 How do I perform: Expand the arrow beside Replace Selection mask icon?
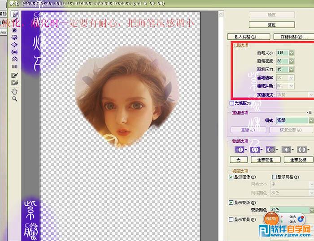click(x=246, y=150)
